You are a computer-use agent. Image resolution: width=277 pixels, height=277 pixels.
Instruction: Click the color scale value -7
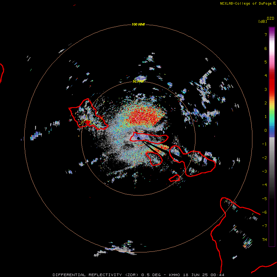point(264,226)
